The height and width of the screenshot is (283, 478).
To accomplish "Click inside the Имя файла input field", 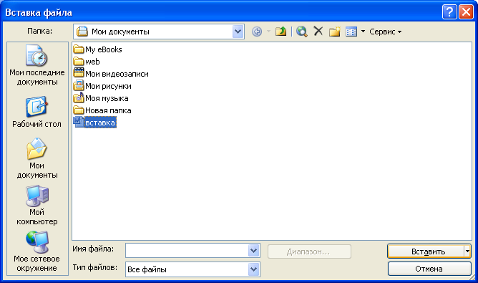I will (187, 251).
